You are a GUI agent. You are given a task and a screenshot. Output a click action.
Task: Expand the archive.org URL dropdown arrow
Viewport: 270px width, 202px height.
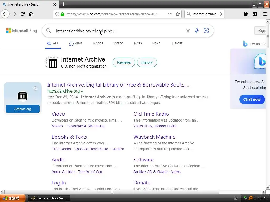pos(82,91)
